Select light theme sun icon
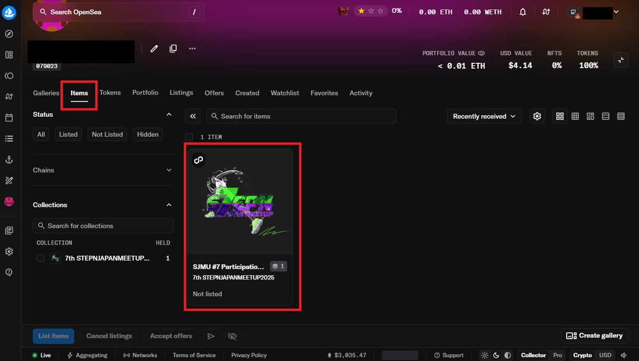 (x=484, y=355)
